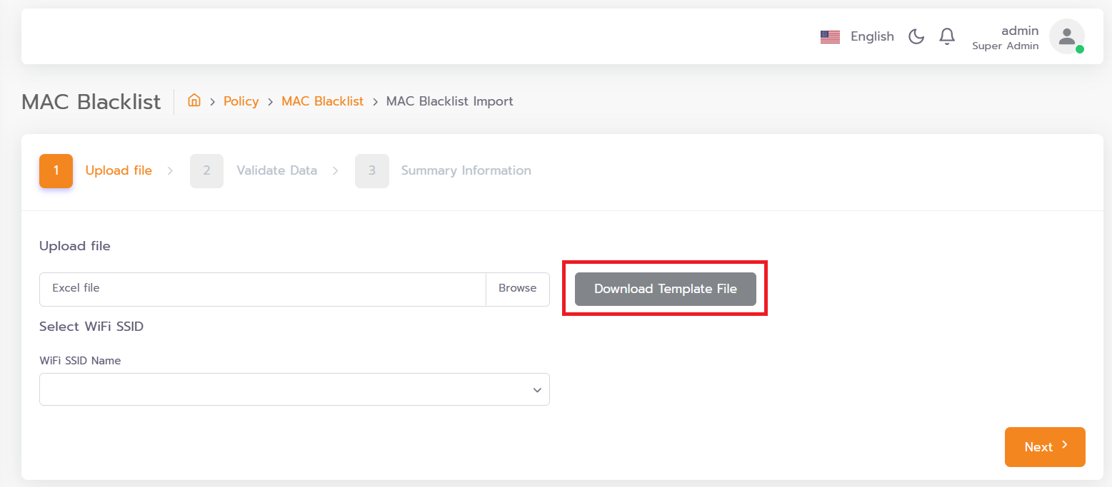
Task: Open the MAC Blacklist breadcrumb link
Action: click(323, 101)
